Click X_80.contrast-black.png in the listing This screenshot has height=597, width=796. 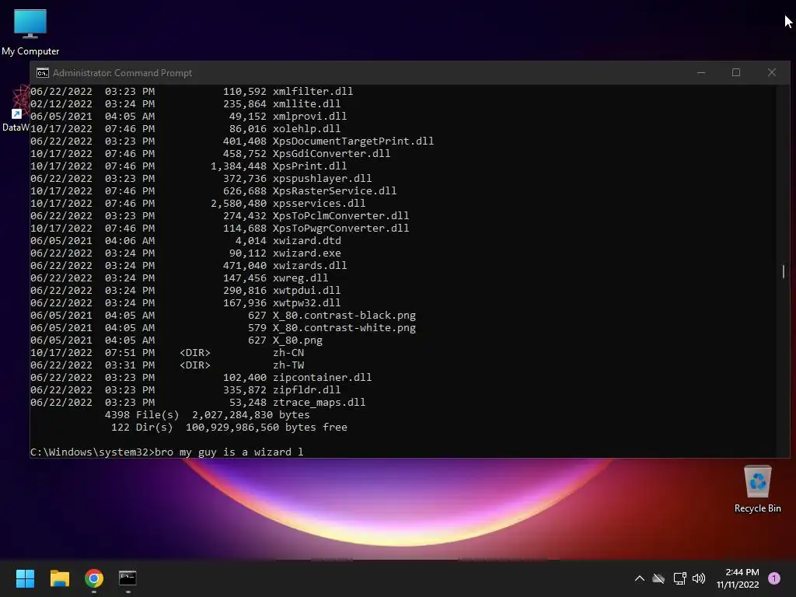pyautogui.click(x=344, y=316)
